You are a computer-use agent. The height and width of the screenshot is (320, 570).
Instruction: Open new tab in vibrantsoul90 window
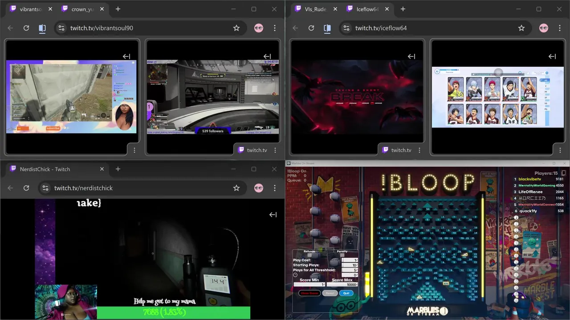[x=118, y=9]
